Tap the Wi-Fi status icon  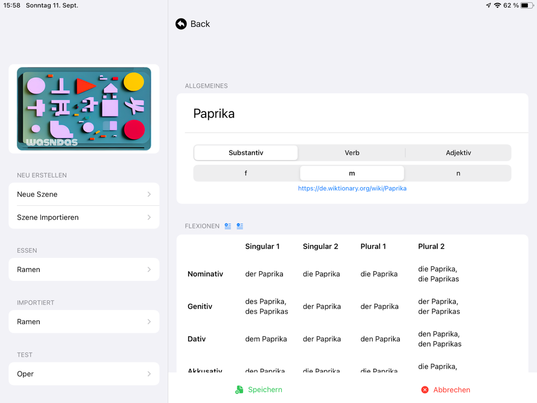(x=497, y=5)
